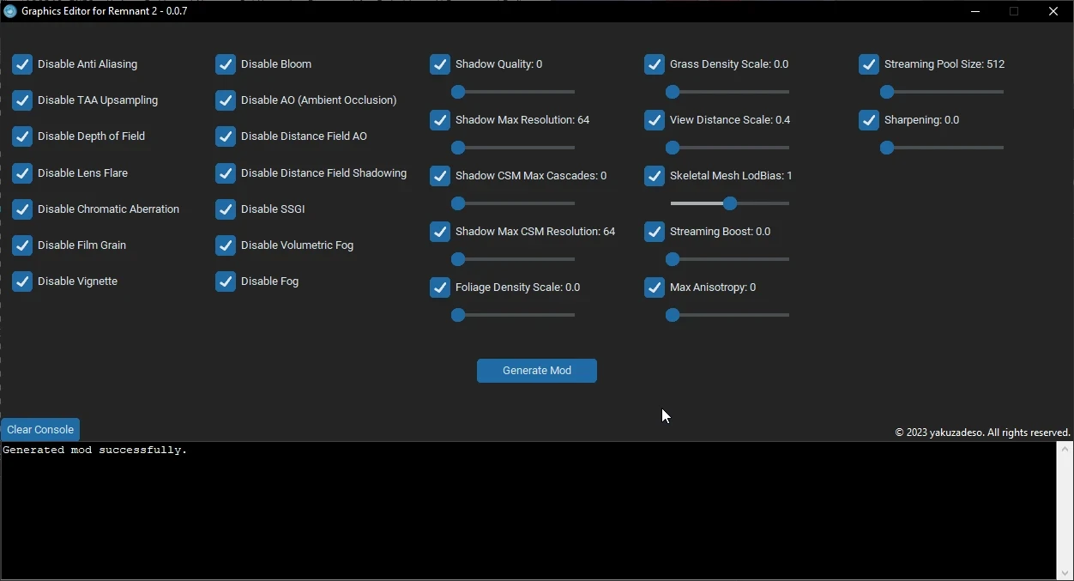Toggle Shadow Max Resolution checkbox
Screen dimensions: 1074x581
pyautogui.click(x=440, y=120)
